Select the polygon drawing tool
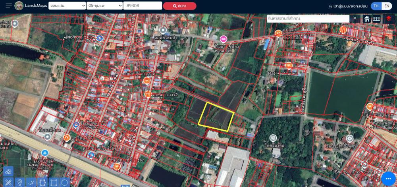 click(x=42, y=182)
